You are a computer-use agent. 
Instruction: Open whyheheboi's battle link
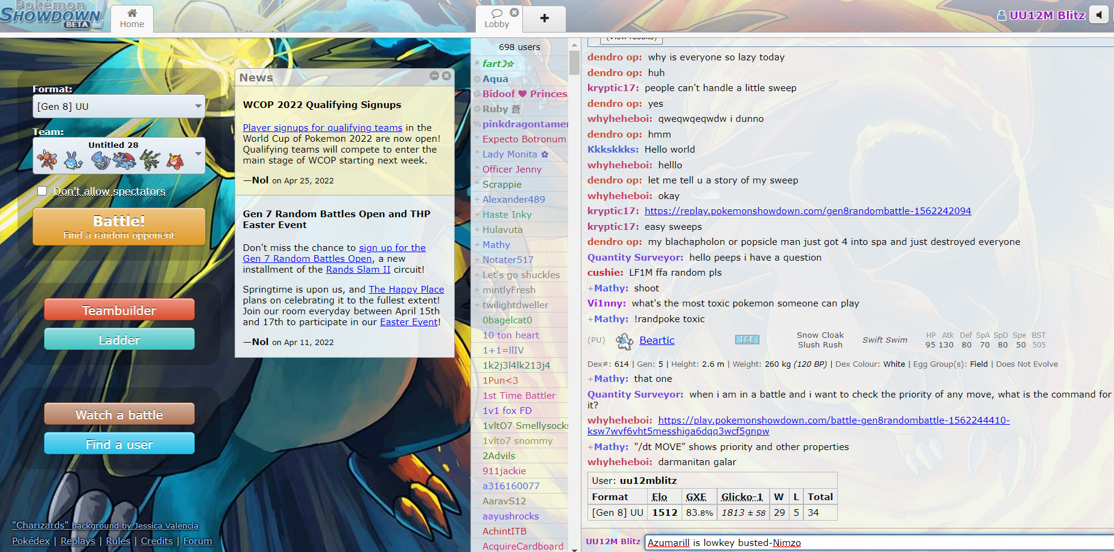pos(799,425)
